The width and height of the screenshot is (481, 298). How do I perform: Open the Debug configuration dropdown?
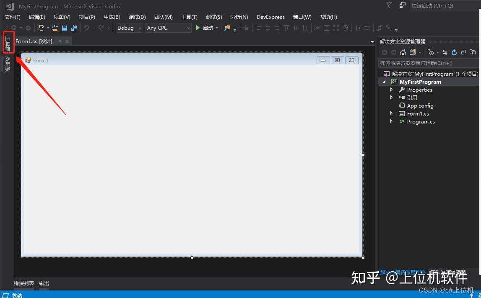tap(128, 28)
